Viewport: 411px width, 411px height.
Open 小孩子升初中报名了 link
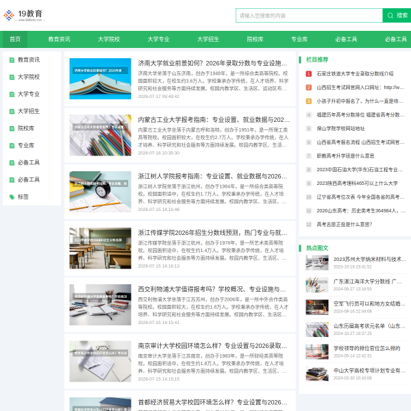coord(360,101)
